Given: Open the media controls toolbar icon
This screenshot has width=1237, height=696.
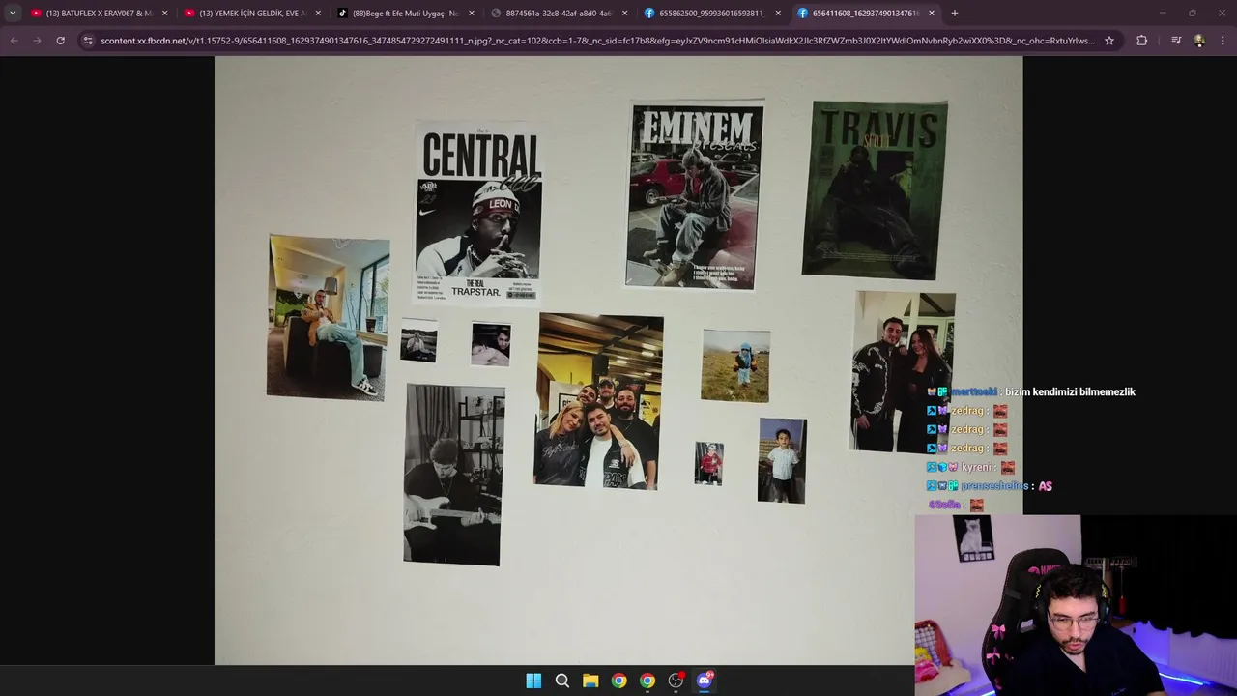Looking at the screenshot, I should [1176, 41].
